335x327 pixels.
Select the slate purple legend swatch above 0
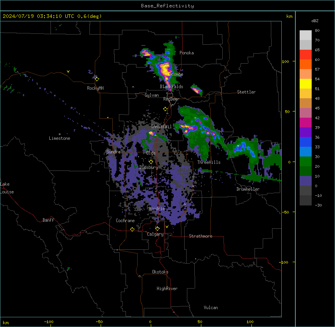305,181
